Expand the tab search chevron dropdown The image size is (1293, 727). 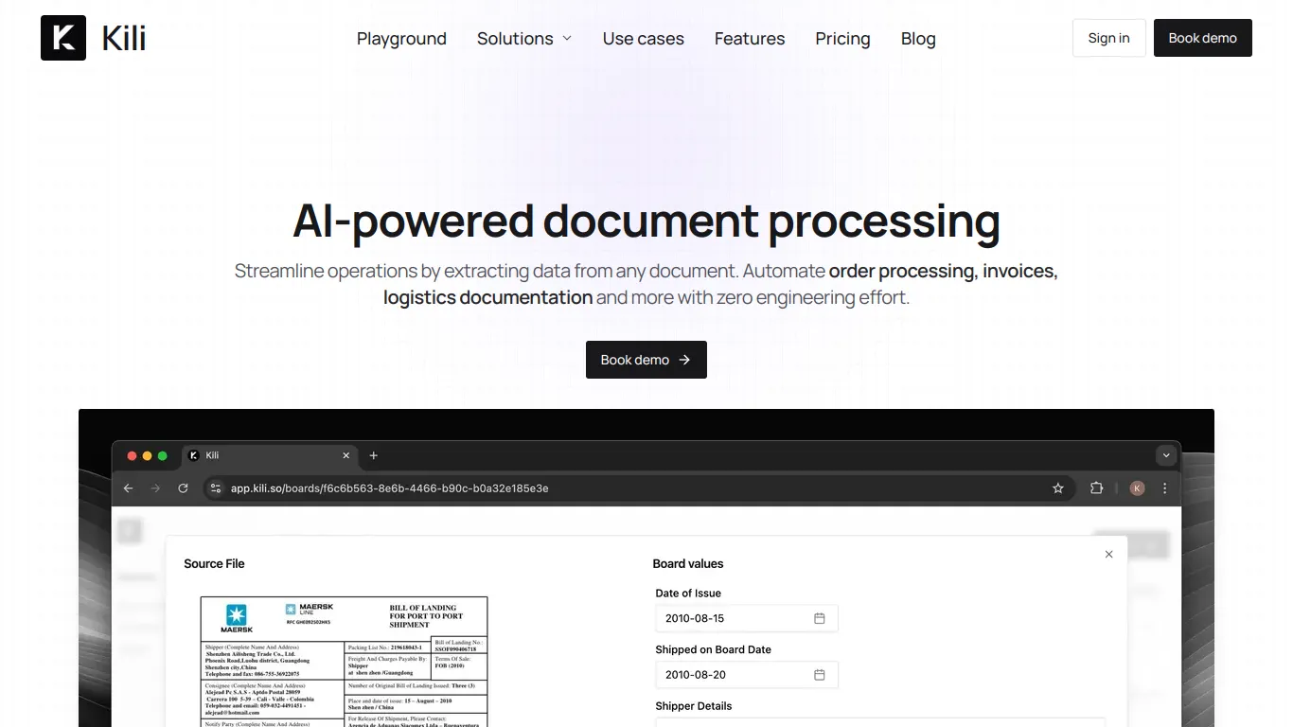tap(1166, 455)
